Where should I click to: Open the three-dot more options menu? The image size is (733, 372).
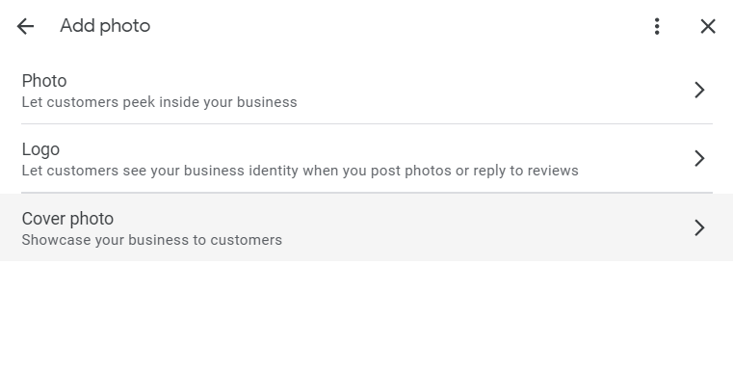pyautogui.click(x=657, y=26)
